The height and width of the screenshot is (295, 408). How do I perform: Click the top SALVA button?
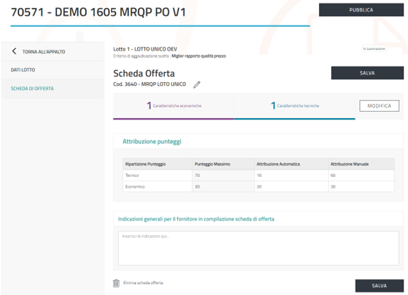pyautogui.click(x=367, y=73)
